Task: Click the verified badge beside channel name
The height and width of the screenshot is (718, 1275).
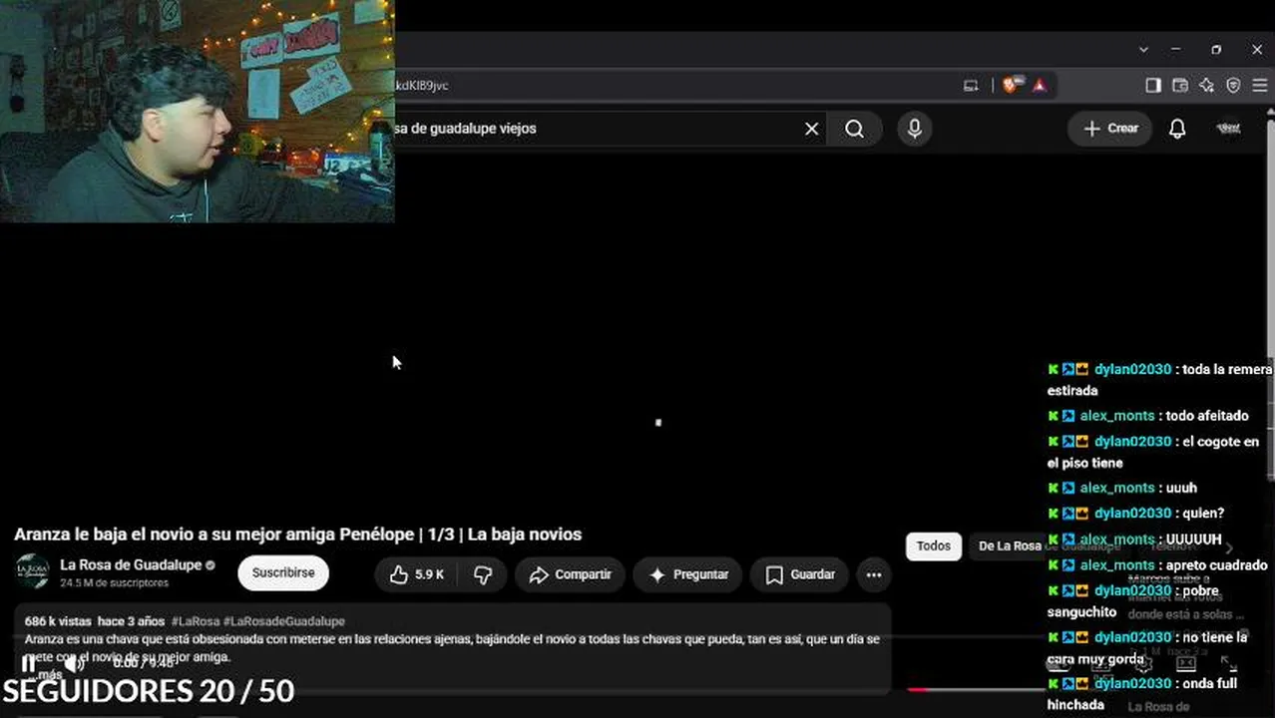Action: 211,564
